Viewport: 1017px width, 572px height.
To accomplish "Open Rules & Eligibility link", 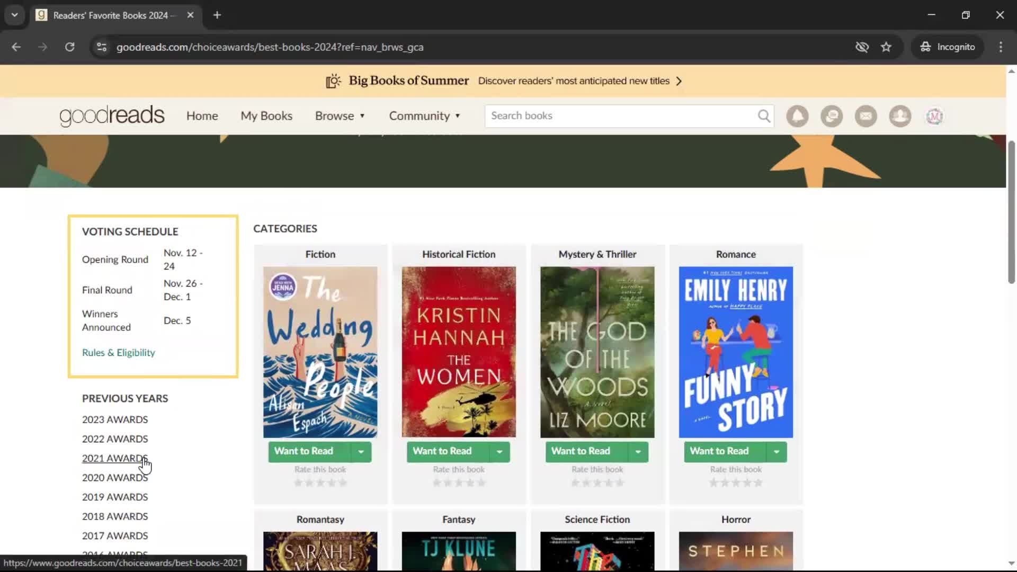I will coord(118,353).
